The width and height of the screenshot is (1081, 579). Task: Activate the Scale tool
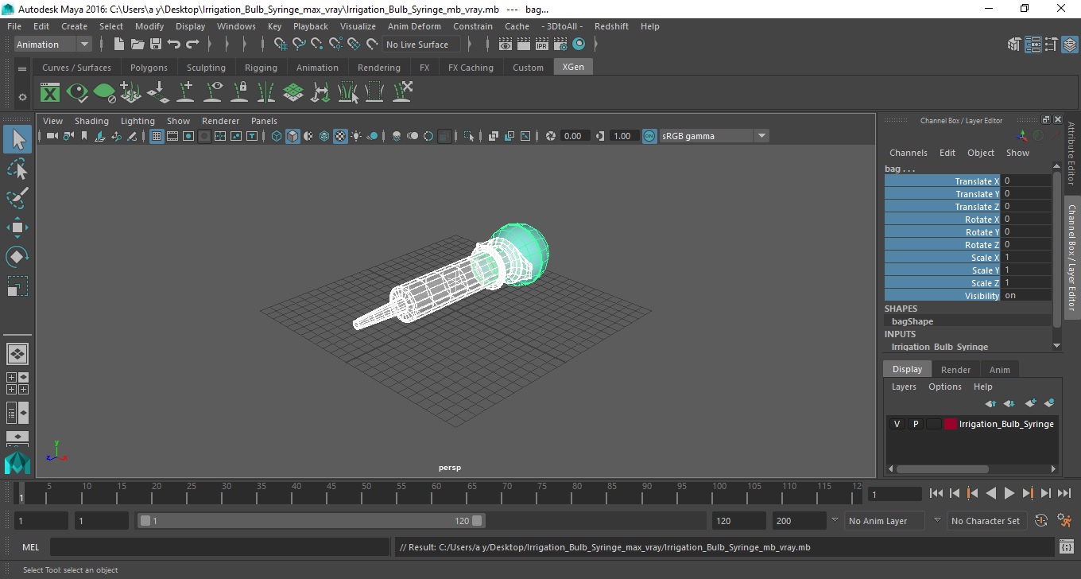(17, 286)
